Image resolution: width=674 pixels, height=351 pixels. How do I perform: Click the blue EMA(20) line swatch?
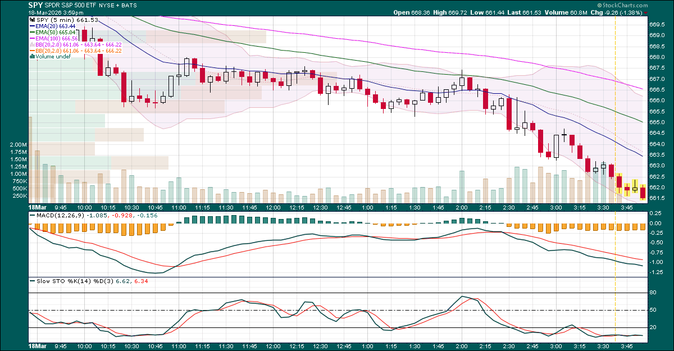point(31,26)
